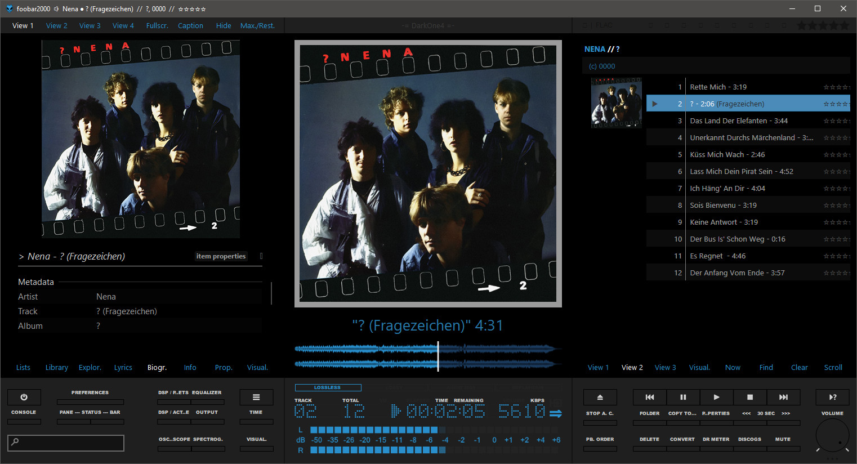Screen dimensions: 857x464
Task: Click Max./Rest. in the top bar
Action: (x=257, y=25)
